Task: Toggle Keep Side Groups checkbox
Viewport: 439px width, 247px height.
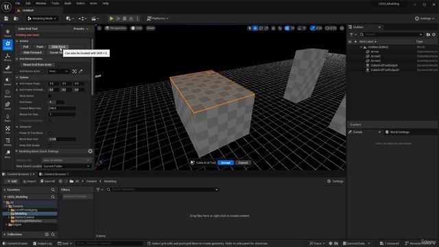Action: 50,145
